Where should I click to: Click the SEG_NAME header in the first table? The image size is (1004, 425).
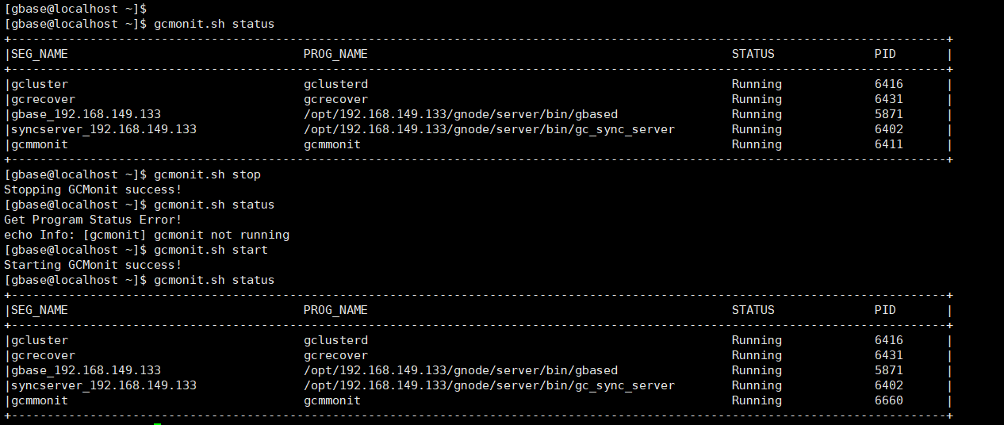coord(39,54)
